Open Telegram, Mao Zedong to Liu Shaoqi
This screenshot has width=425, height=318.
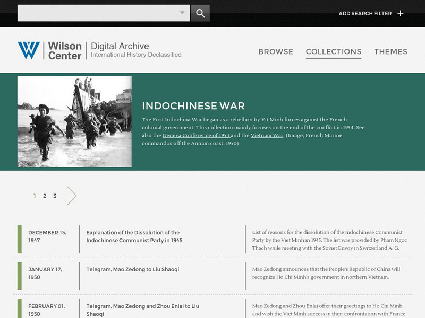[132, 269]
